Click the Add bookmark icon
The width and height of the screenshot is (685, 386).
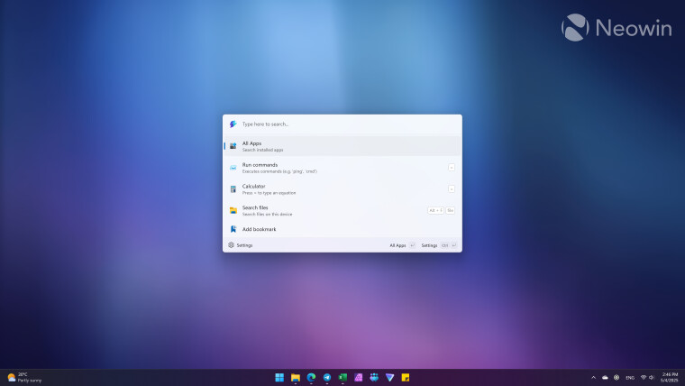pos(233,229)
